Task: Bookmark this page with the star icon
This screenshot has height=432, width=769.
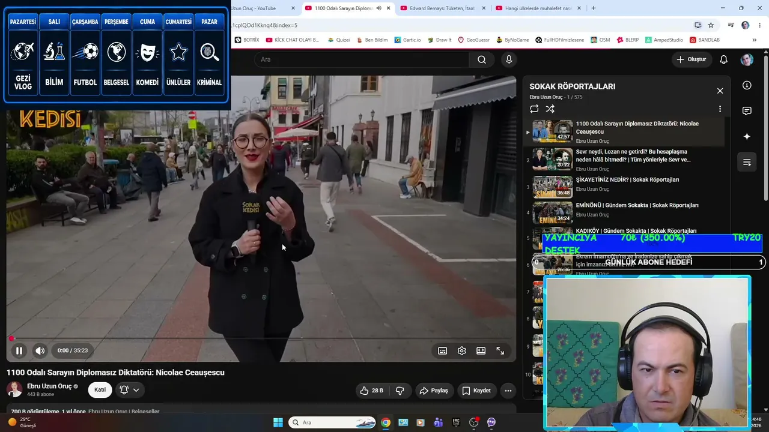Action: (711, 25)
